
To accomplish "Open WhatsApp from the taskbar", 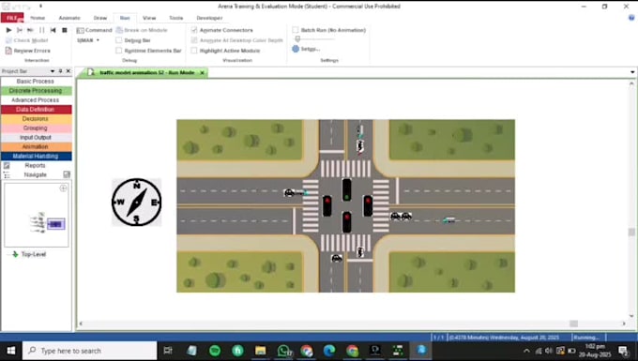I will click(x=283, y=351).
